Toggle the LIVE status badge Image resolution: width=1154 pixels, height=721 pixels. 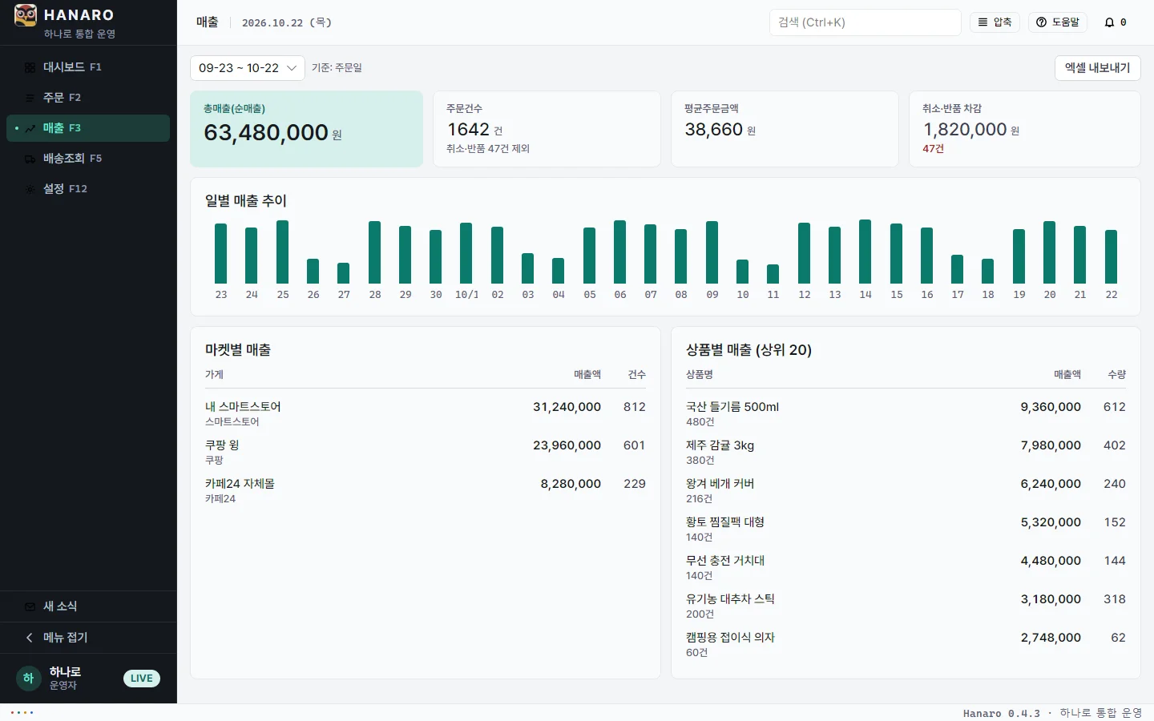[142, 679]
